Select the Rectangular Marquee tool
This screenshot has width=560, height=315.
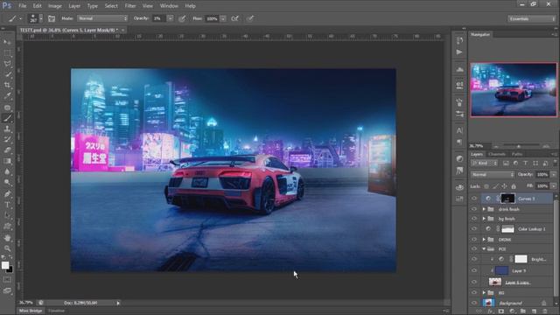7,52
